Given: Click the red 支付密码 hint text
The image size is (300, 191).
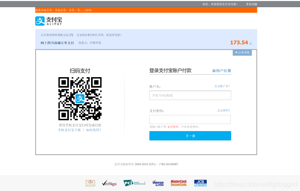Looking at the screenshot, I should pyautogui.click(x=173, y=127).
